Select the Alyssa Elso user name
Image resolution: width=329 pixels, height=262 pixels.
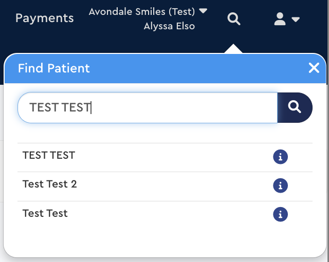169,26
